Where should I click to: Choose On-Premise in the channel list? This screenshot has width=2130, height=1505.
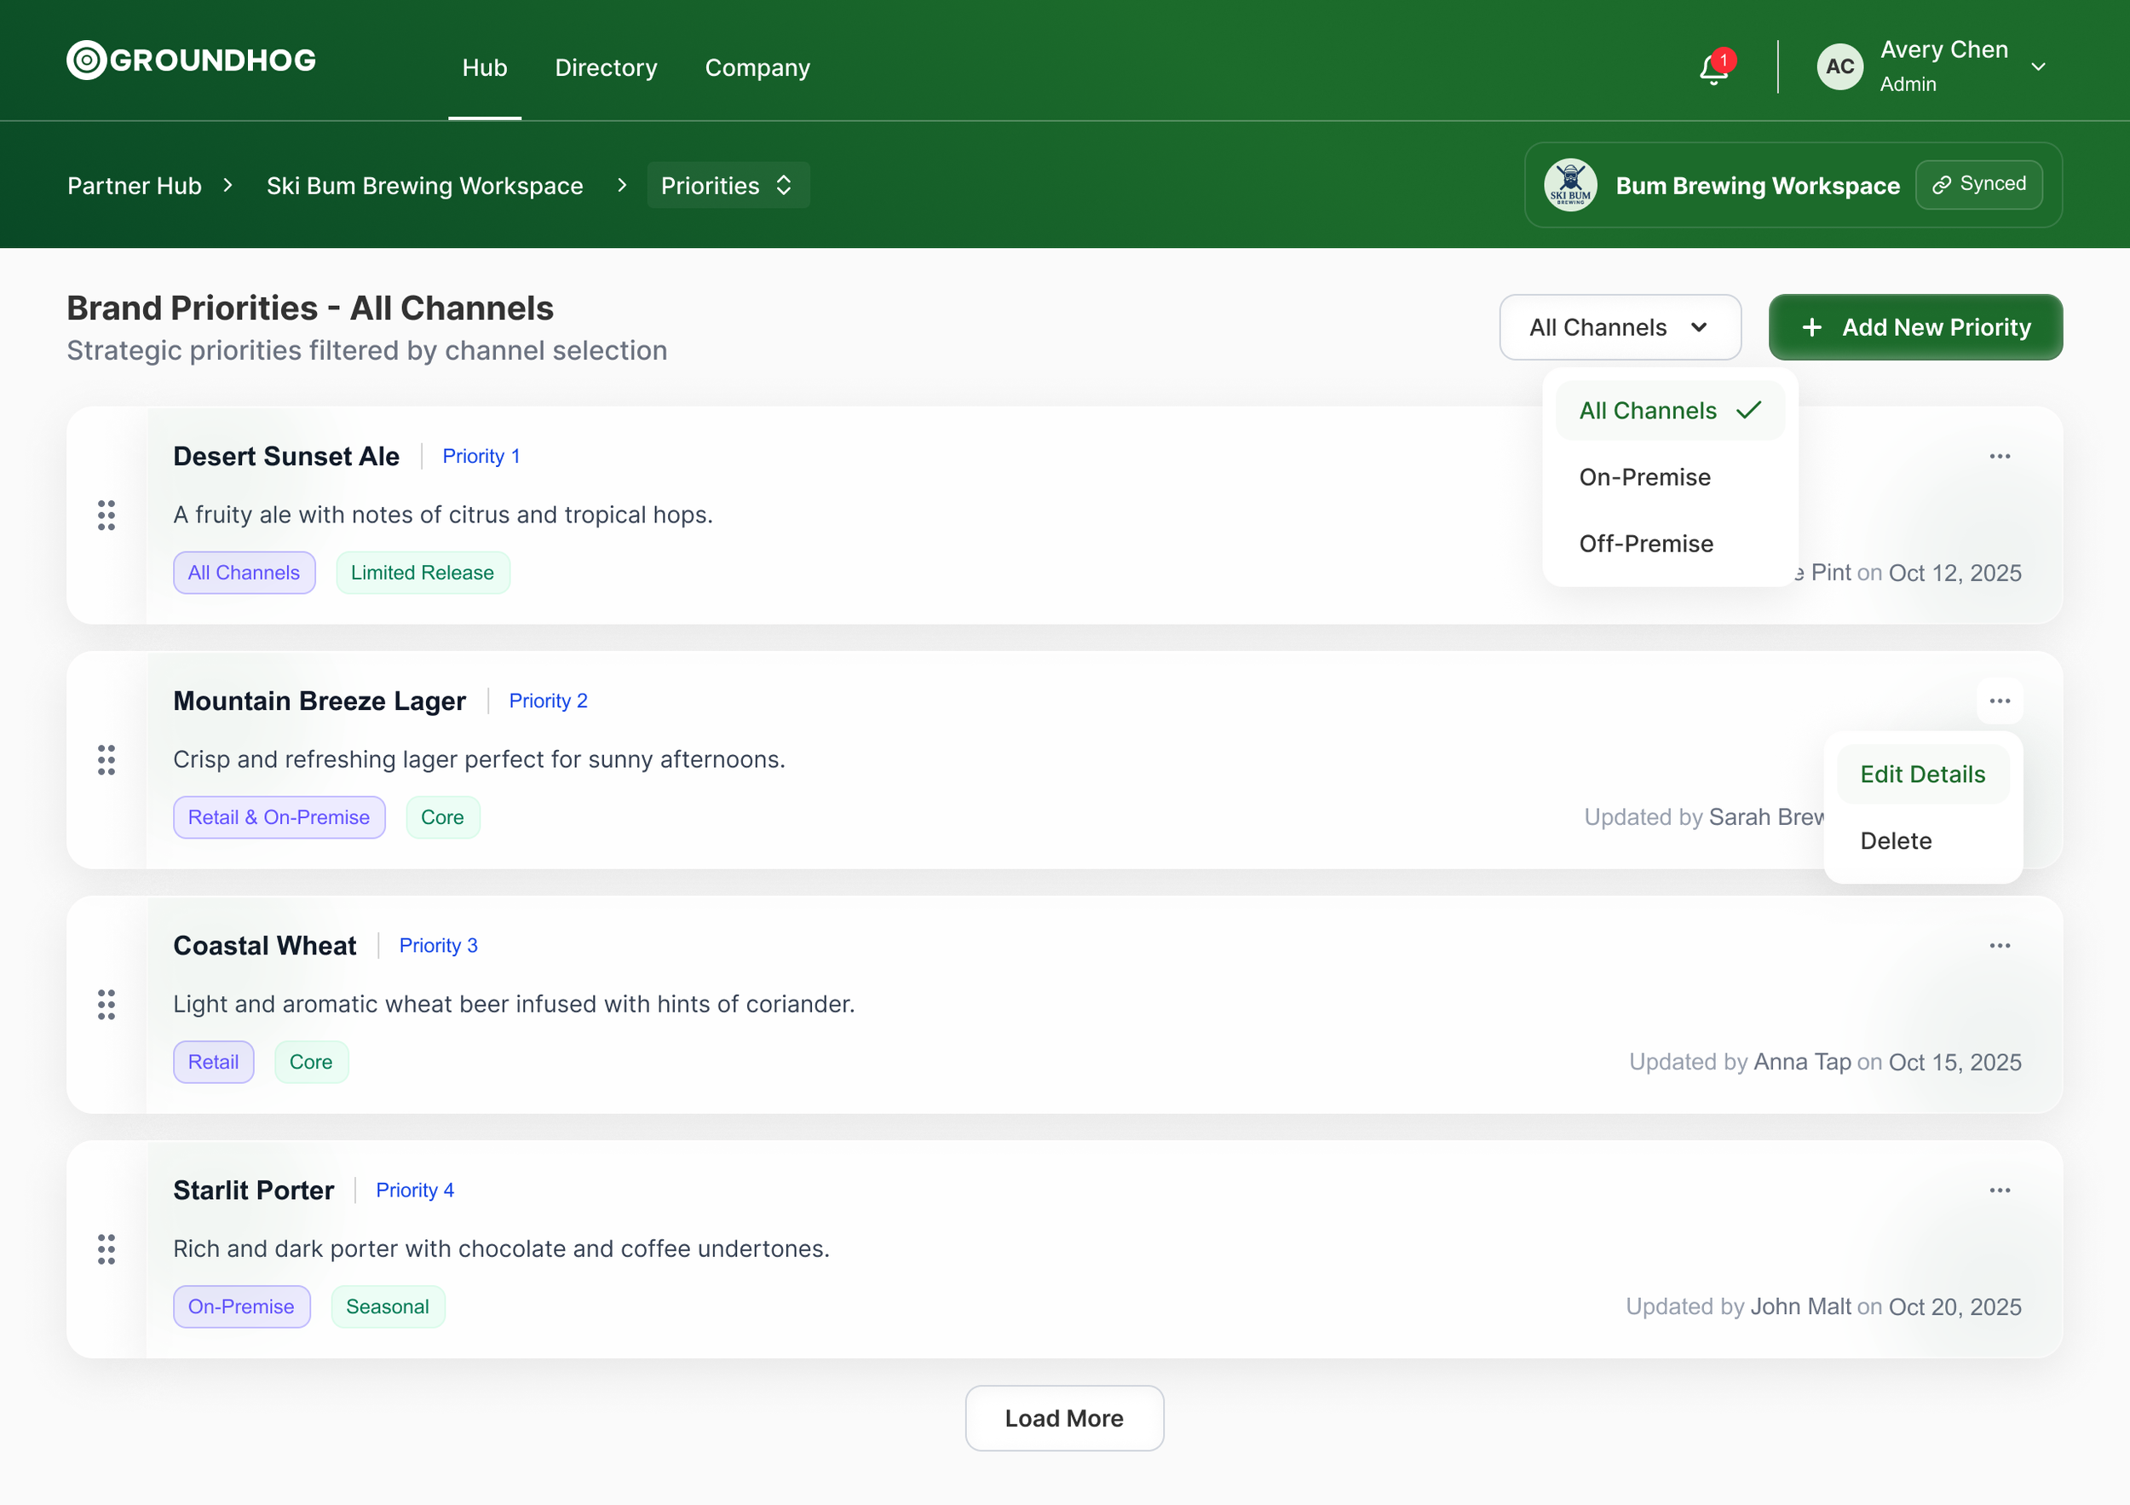coord(1645,477)
